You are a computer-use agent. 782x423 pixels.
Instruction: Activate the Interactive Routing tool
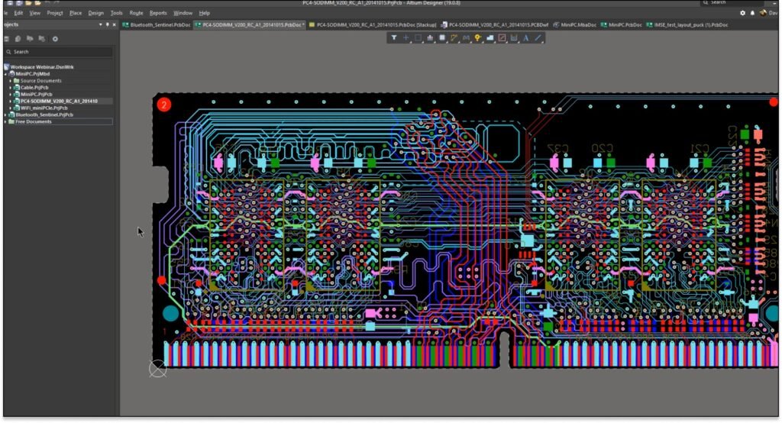(x=454, y=38)
